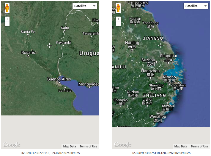
Task: Zoom out on the right map
Action: (x=118, y=24)
